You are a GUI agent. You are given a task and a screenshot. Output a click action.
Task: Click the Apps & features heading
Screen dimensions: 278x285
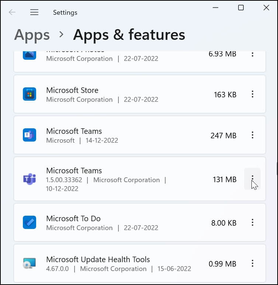[129, 35]
